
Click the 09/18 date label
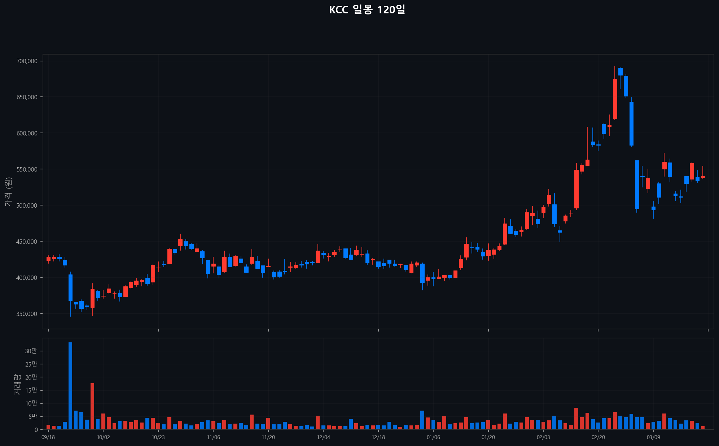[x=48, y=437]
